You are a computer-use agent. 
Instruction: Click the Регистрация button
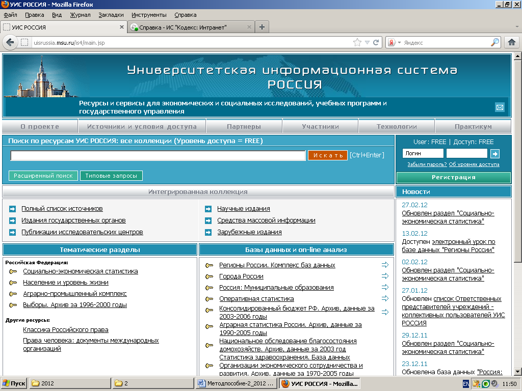tap(453, 177)
